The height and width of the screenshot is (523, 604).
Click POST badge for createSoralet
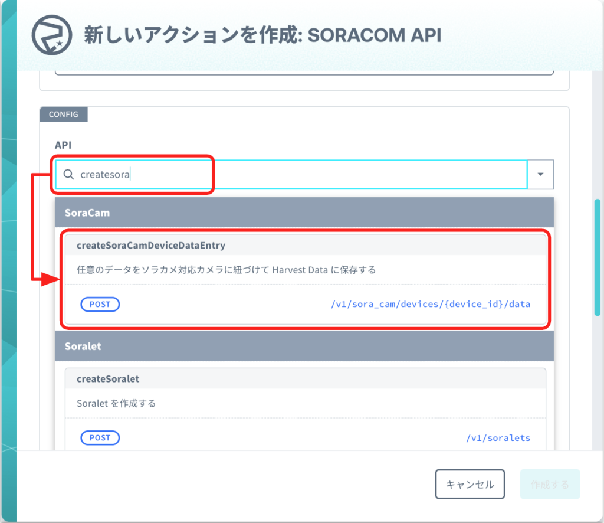pyautogui.click(x=100, y=438)
